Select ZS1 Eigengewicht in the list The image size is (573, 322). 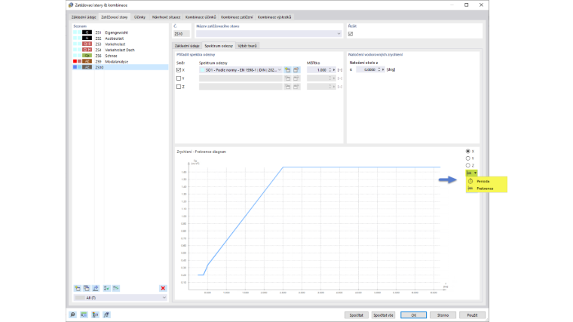(x=120, y=32)
